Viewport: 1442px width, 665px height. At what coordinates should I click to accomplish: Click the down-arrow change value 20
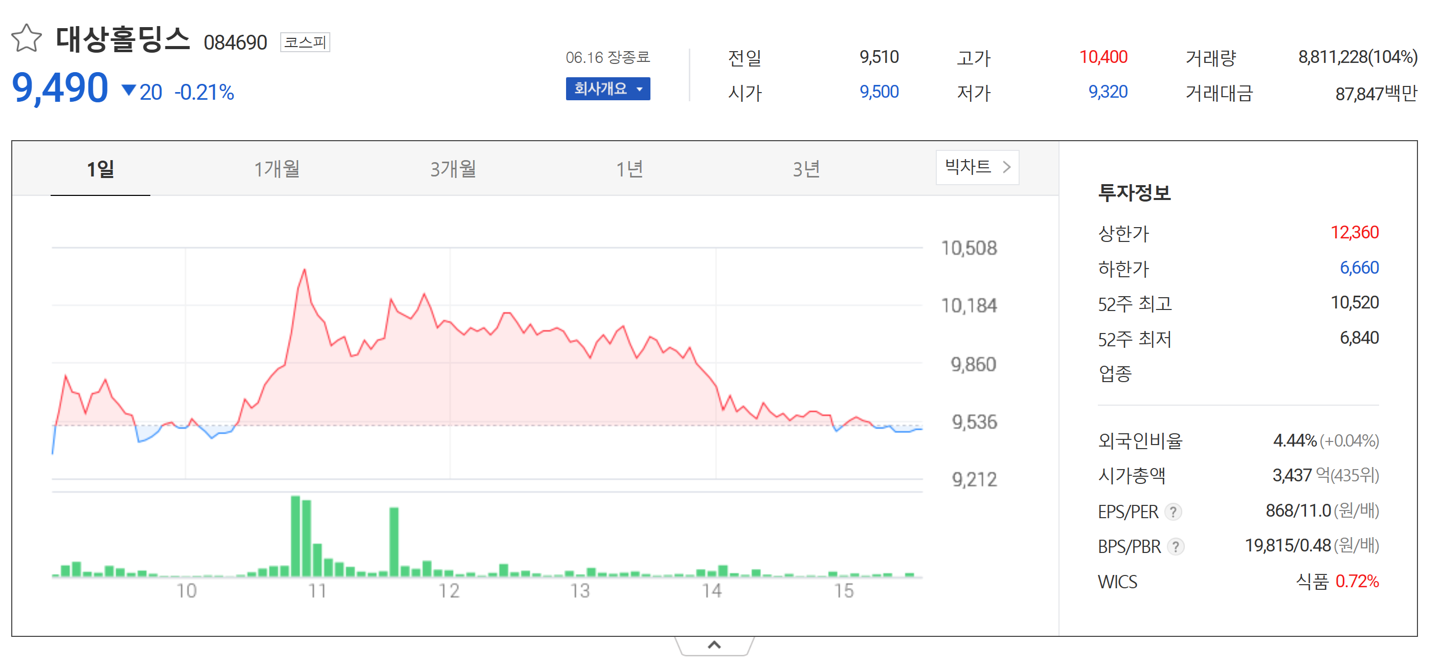[x=142, y=92]
